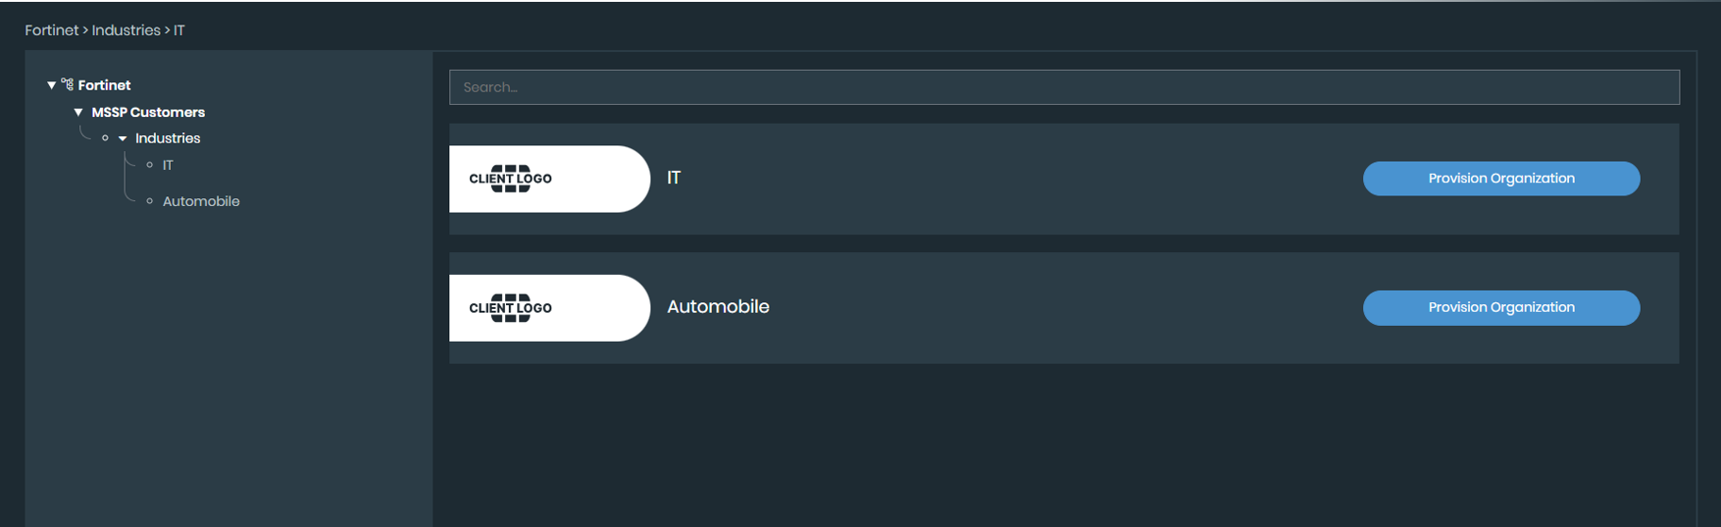The width and height of the screenshot is (1721, 527).
Task: Select Industries label in the tree
Action: pyautogui.click(x=167, y=138)
